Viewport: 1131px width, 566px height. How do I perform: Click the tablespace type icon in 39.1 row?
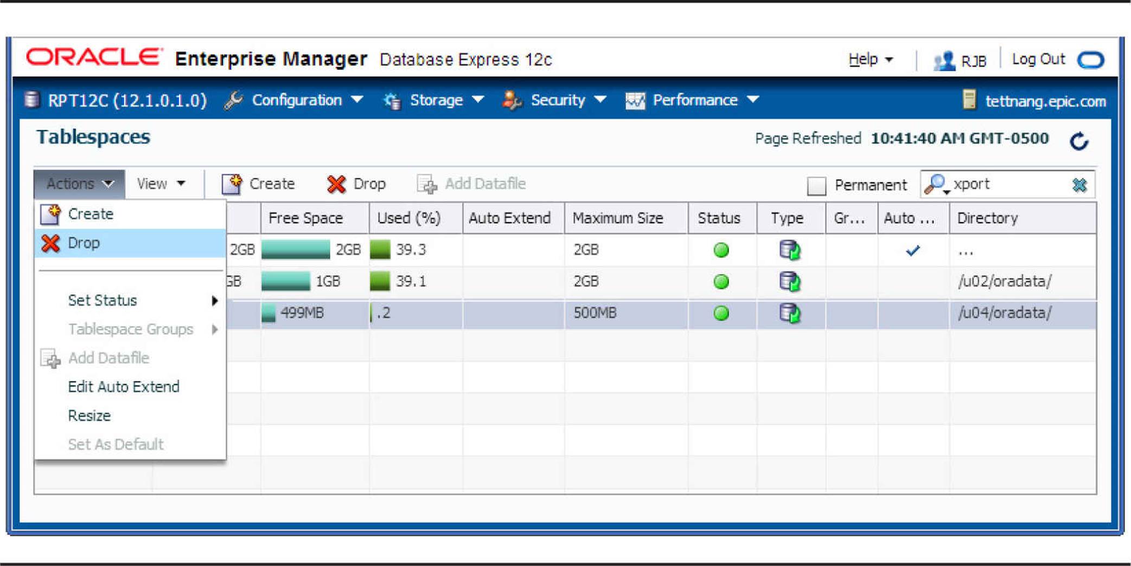tap(790, 282)
